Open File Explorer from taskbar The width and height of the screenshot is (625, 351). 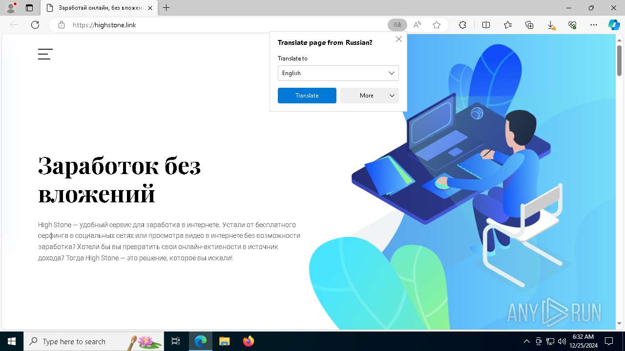click(224, 341)
